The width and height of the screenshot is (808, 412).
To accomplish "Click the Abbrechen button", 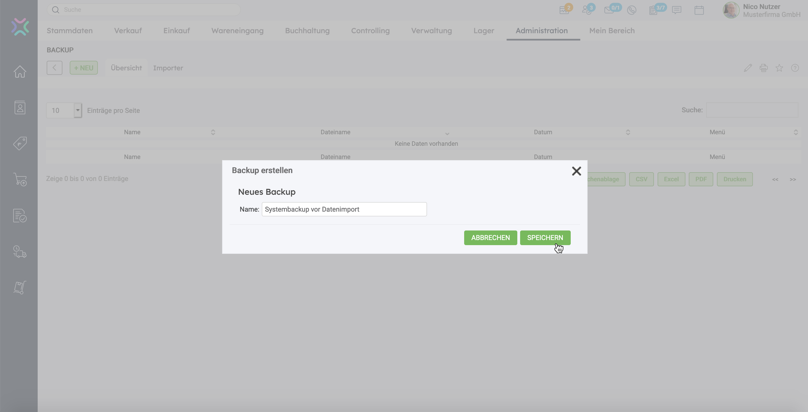I will 490,238.
